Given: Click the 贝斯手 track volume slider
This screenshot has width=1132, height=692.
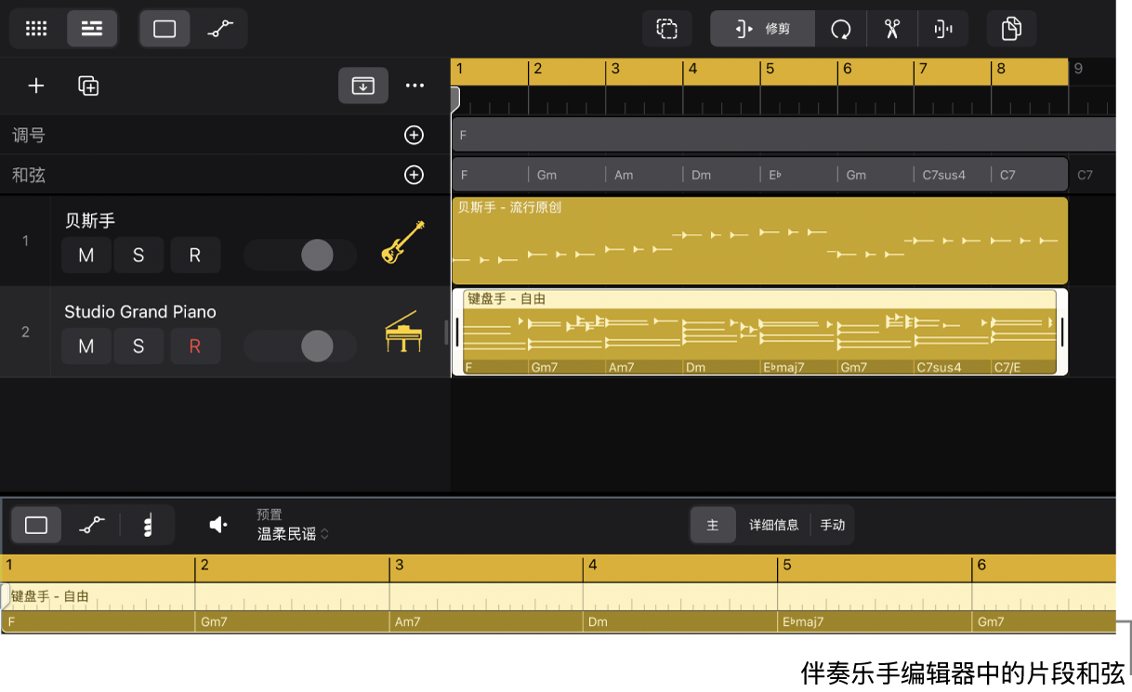Looking at the screenshot, I should point(300,255).
